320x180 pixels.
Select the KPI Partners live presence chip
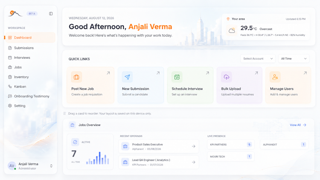click(x=230, y=145)
